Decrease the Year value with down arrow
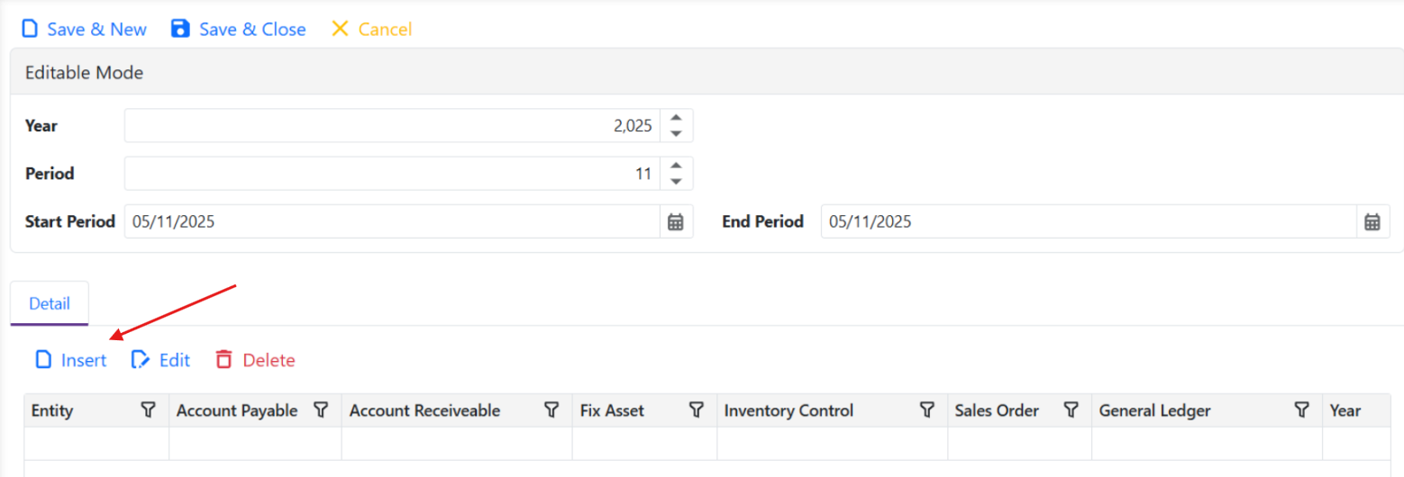Image resolution: width=1404 pixels, height=477 pixels. click(x=677, y=134)
